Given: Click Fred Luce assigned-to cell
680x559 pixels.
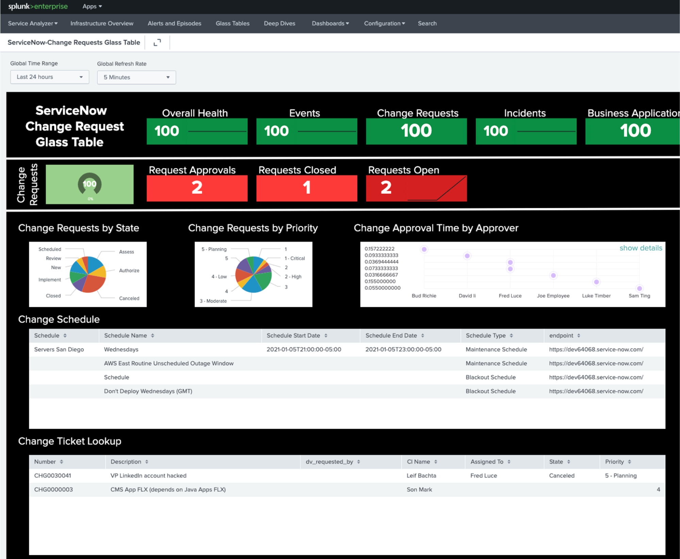Looking at the screenshot, I should coord(483,476).
